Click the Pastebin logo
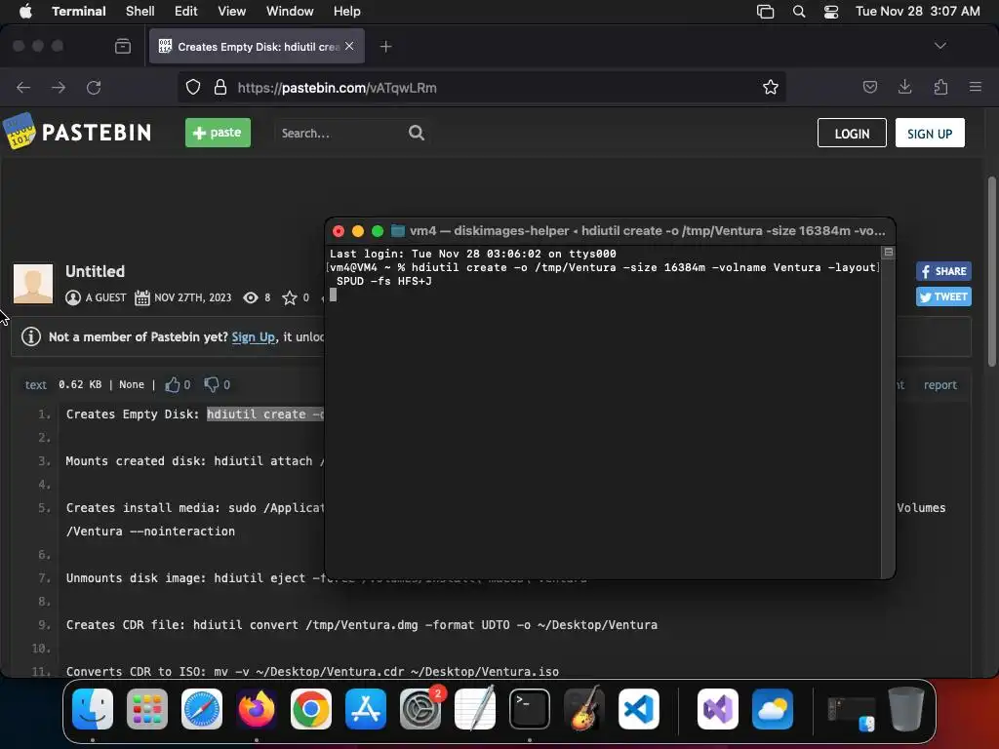 77,132
